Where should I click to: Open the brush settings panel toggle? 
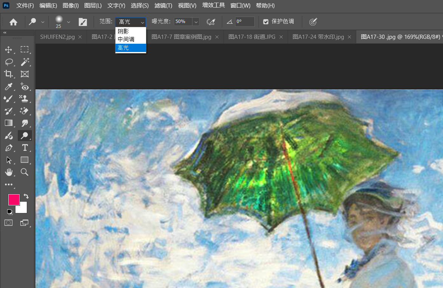[83, 22]
